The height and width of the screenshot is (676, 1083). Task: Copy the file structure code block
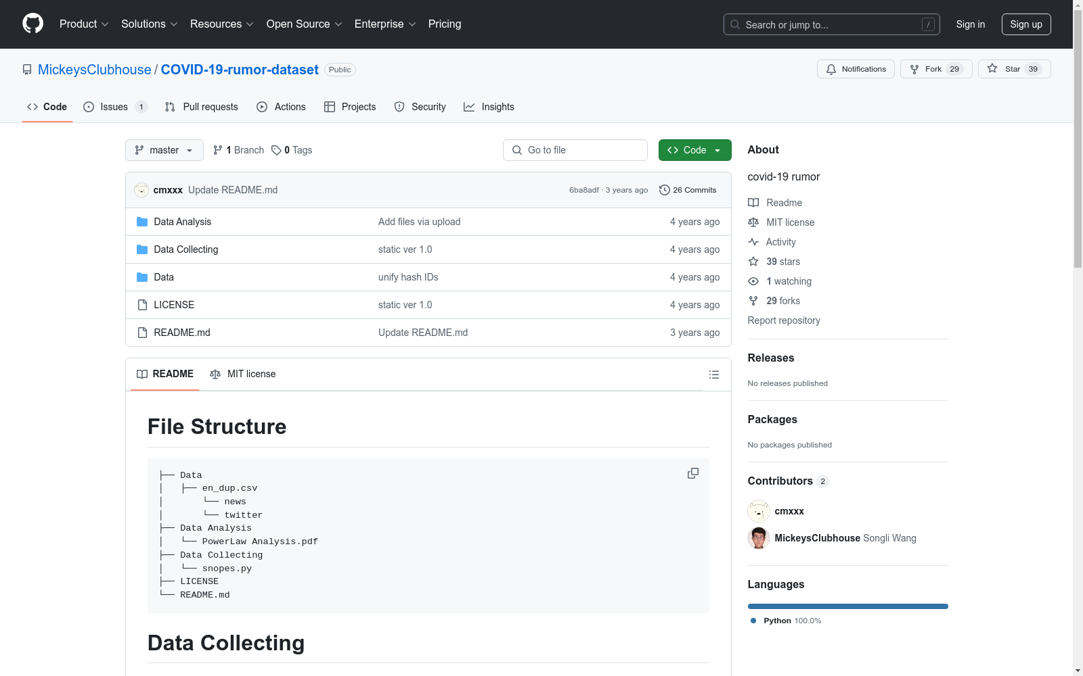(693, 473)
